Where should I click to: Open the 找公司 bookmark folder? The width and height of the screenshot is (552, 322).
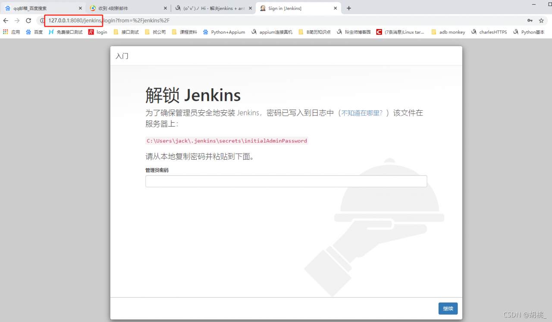[x=155, y=32]
